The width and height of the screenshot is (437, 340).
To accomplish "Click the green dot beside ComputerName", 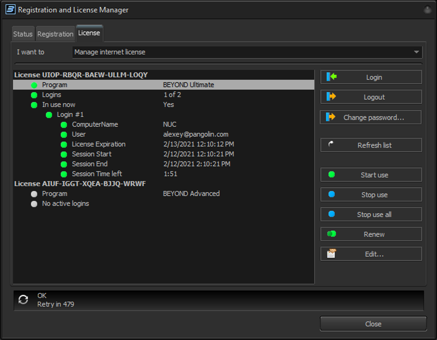I will pyautogui.click(x=64, y=125).
